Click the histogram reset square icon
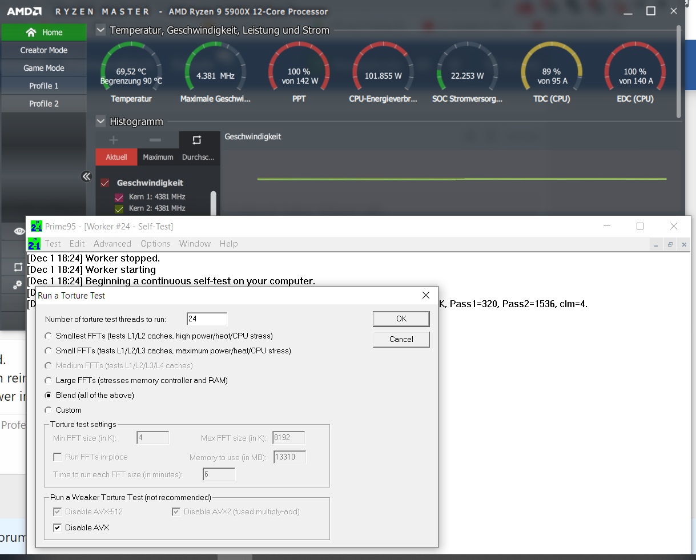This screenshot has width=696, height=560. click(x=197, y=140)
